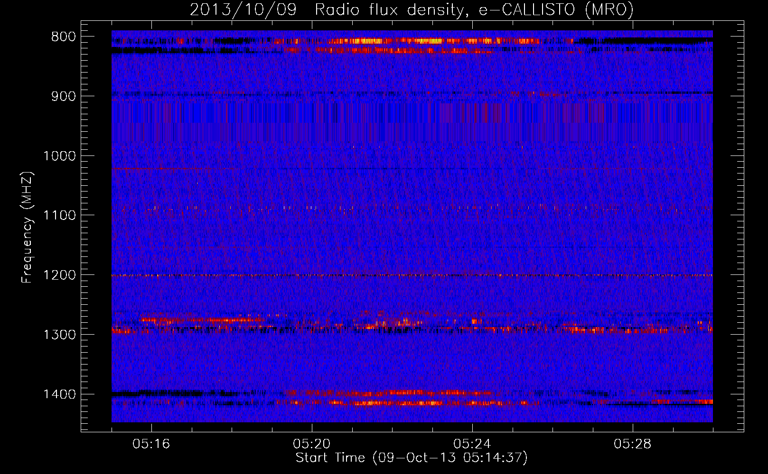The height and width of the screenshot is (474, 768).
Task: Click the 'Start Time (09-Oct-13 05:14:37)' label
Action: [412, 458]
